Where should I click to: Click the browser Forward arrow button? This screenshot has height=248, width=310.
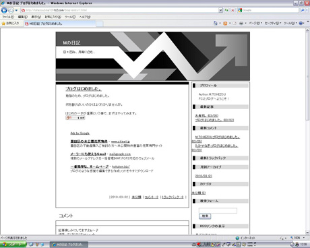11,10
